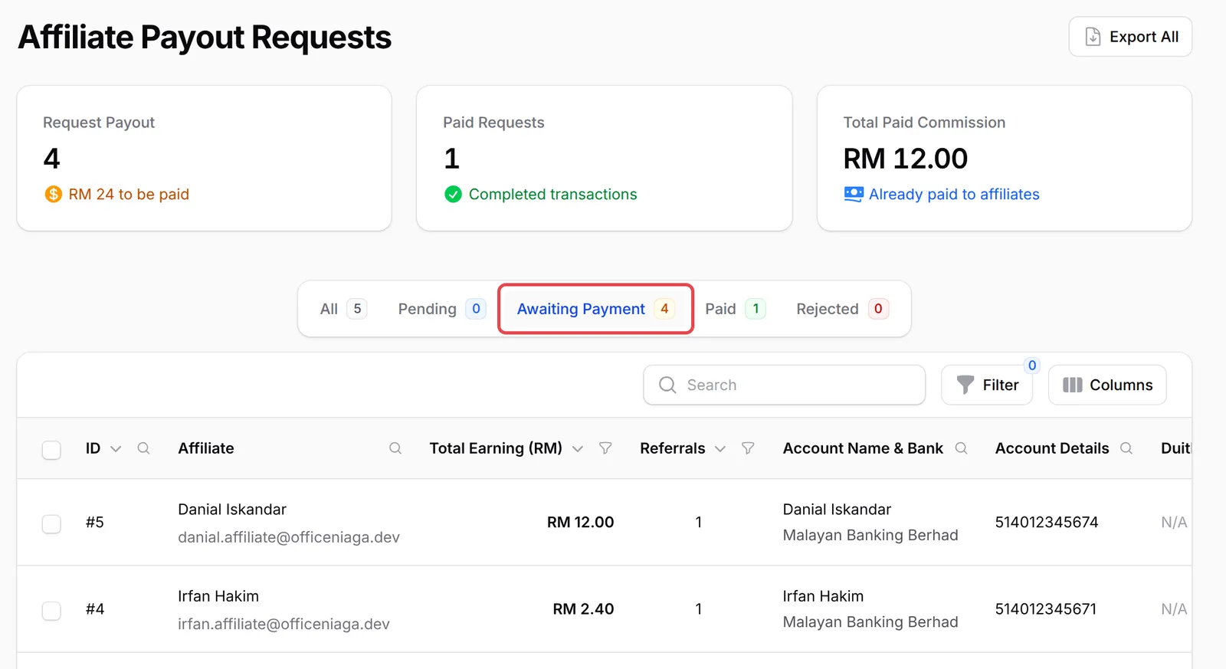Open Total Earning (RM) sort chevron
The height and width of the screenshot is (669, 1226).
click(x=578, y=449)
